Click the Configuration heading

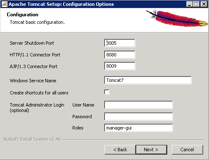click(23, 15)
